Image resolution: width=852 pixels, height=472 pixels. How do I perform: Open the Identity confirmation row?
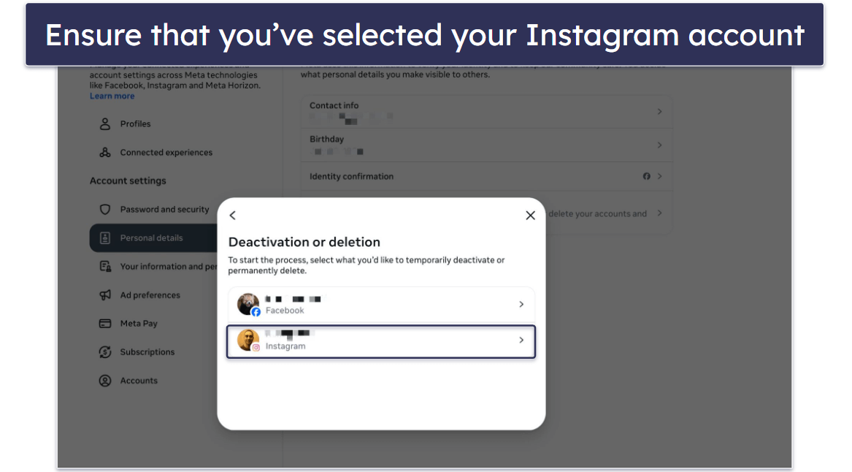[486, 177]
